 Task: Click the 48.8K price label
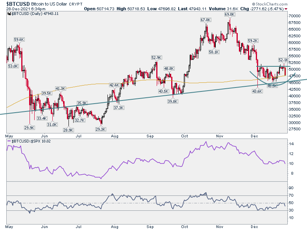pyautogui.click(x=169, y=69)
